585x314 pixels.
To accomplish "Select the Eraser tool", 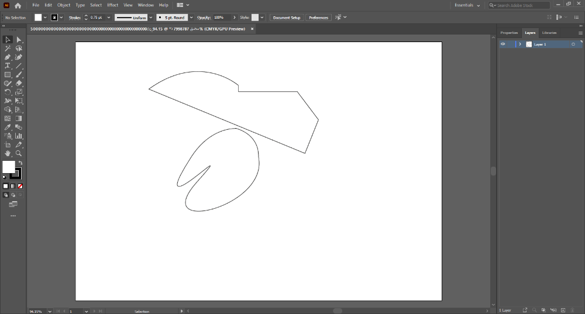I will [x=19, y=84].
